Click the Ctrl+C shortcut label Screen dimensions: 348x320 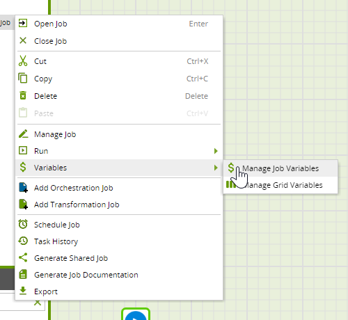197,79
